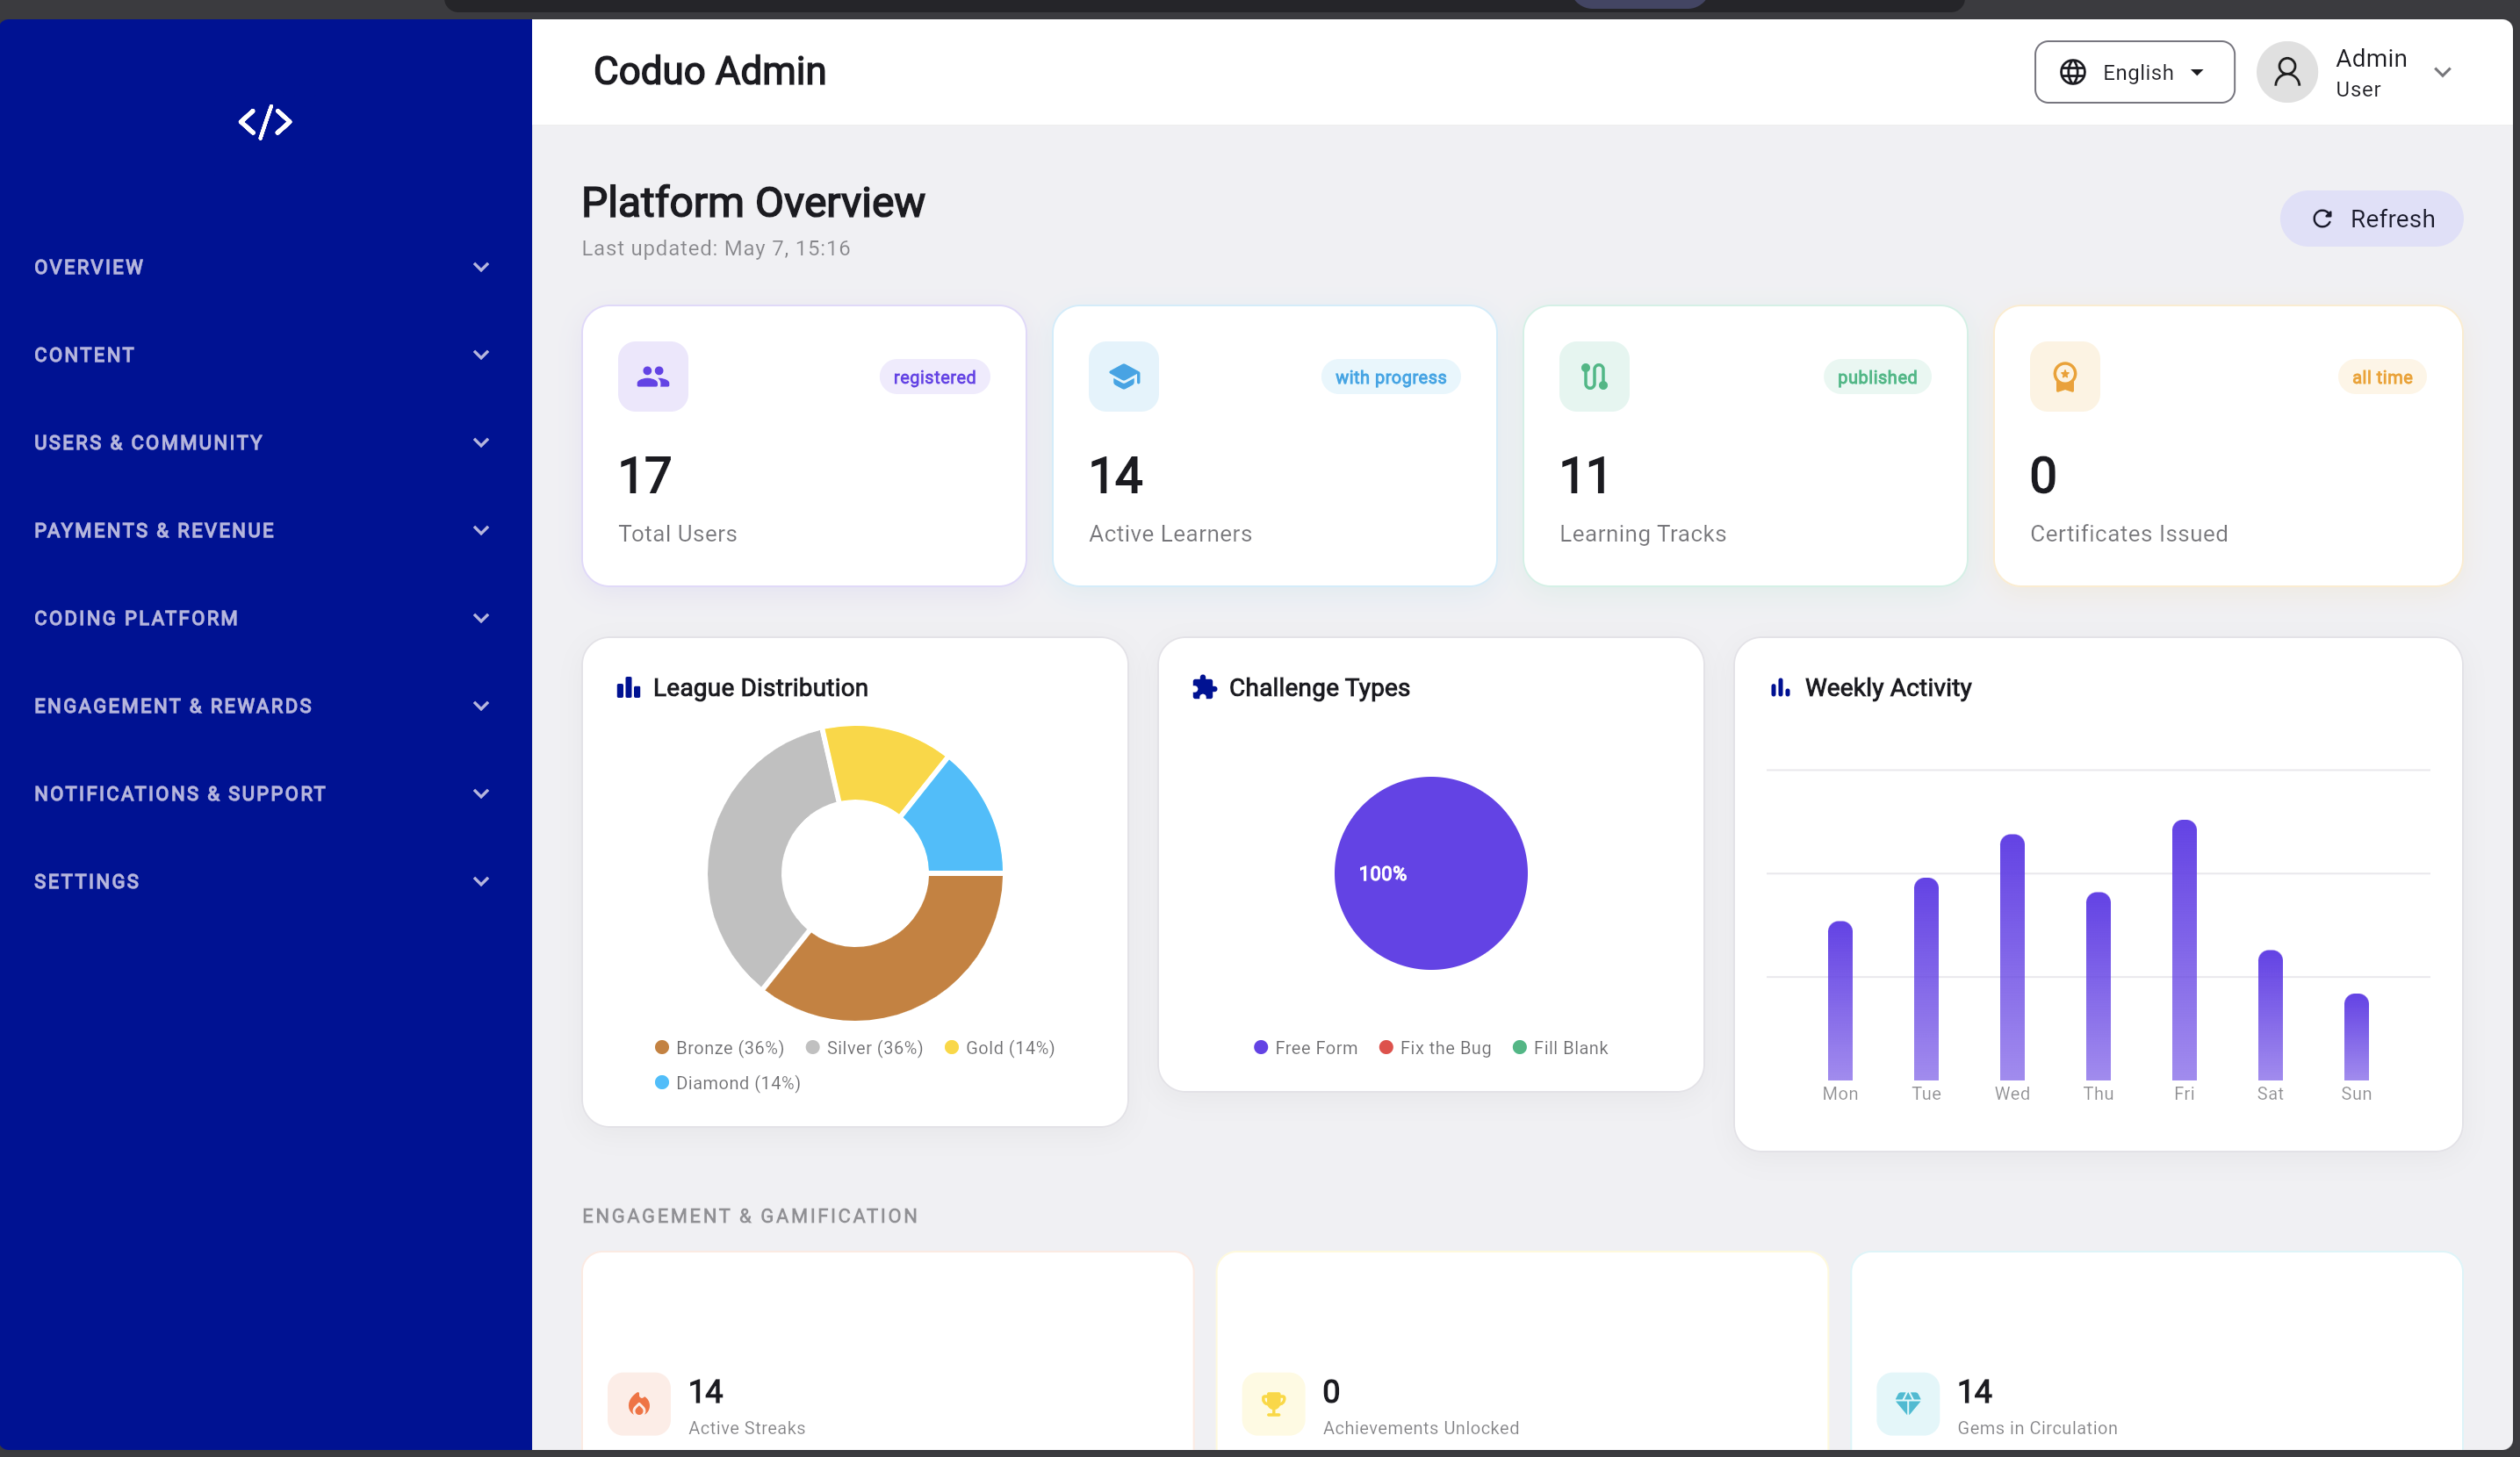Click the Weekly Activity bar chart icon
2520x1457 pixels.
tap(1780, 687)
